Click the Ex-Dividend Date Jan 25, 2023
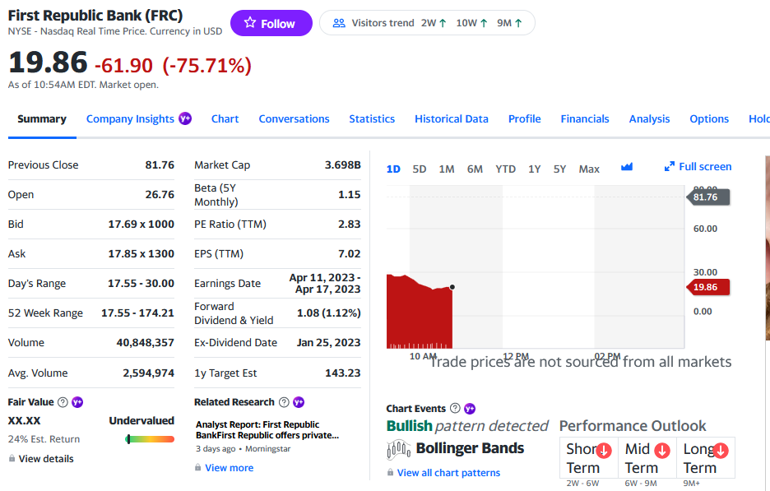770x491 pixels. (328, 343)
